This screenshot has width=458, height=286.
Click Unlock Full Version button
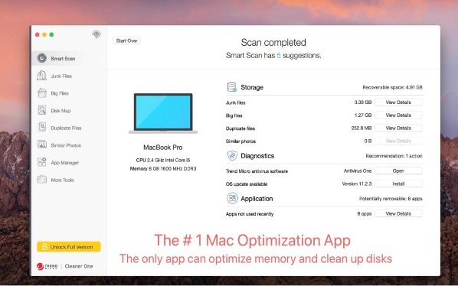pos(69,247)
